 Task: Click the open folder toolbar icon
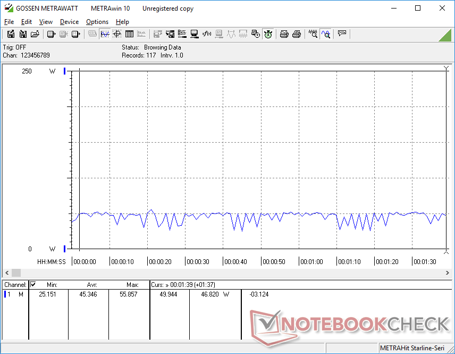point(35,34)
